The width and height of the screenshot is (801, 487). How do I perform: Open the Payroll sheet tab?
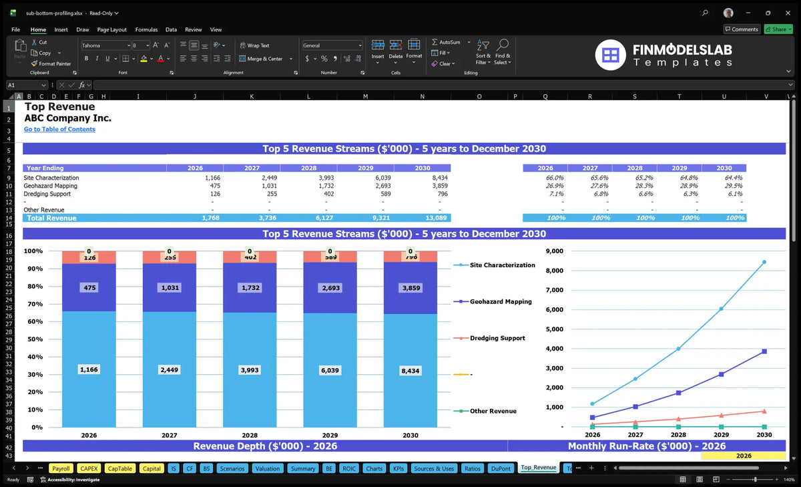(61, 468)
